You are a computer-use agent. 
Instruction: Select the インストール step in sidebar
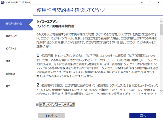point(11,49)
